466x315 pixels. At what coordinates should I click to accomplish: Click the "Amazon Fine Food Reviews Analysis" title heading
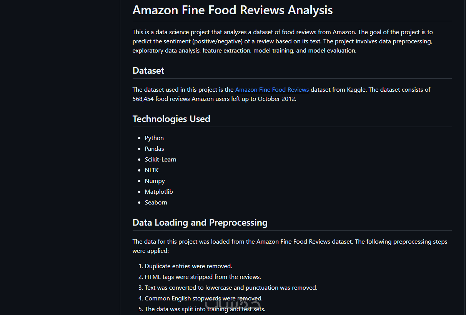coord(233,10)
